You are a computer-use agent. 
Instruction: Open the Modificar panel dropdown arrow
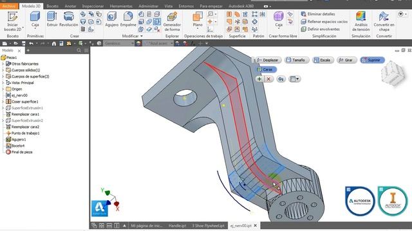pos(142,36)
